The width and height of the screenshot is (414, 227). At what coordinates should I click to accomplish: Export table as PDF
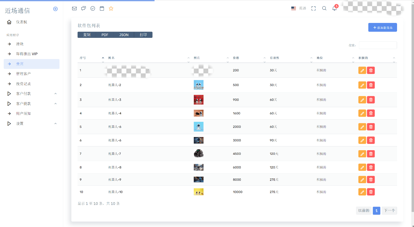click(x=105, y=35)
